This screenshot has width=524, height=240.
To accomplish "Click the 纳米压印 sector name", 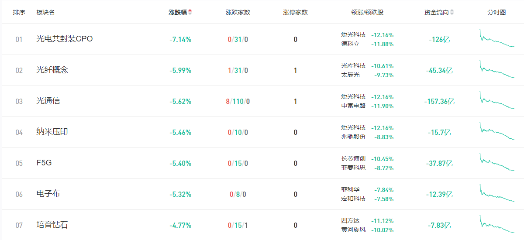I will [52, 132].
